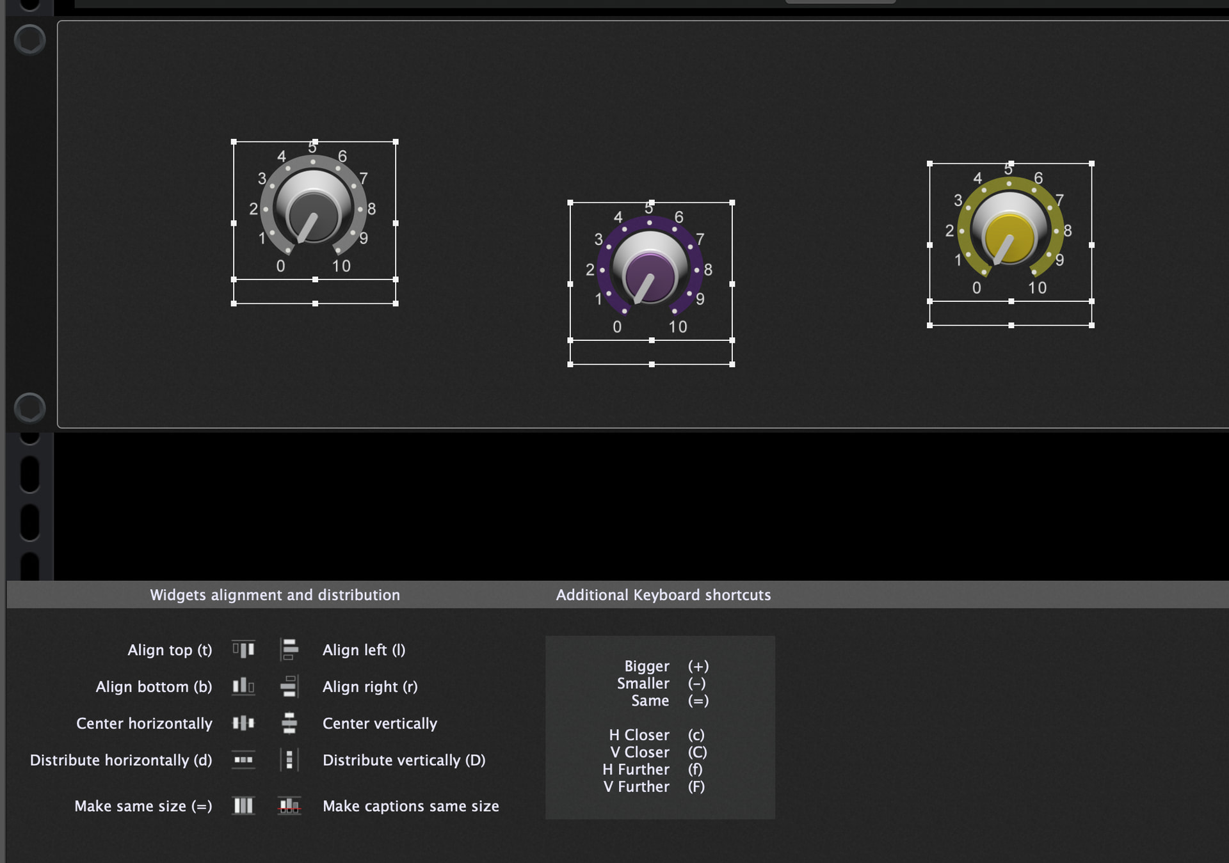The height and width of the screenshot is (863, 1229).
Task: Click the Align bottom icon
Action: (243, 686)
